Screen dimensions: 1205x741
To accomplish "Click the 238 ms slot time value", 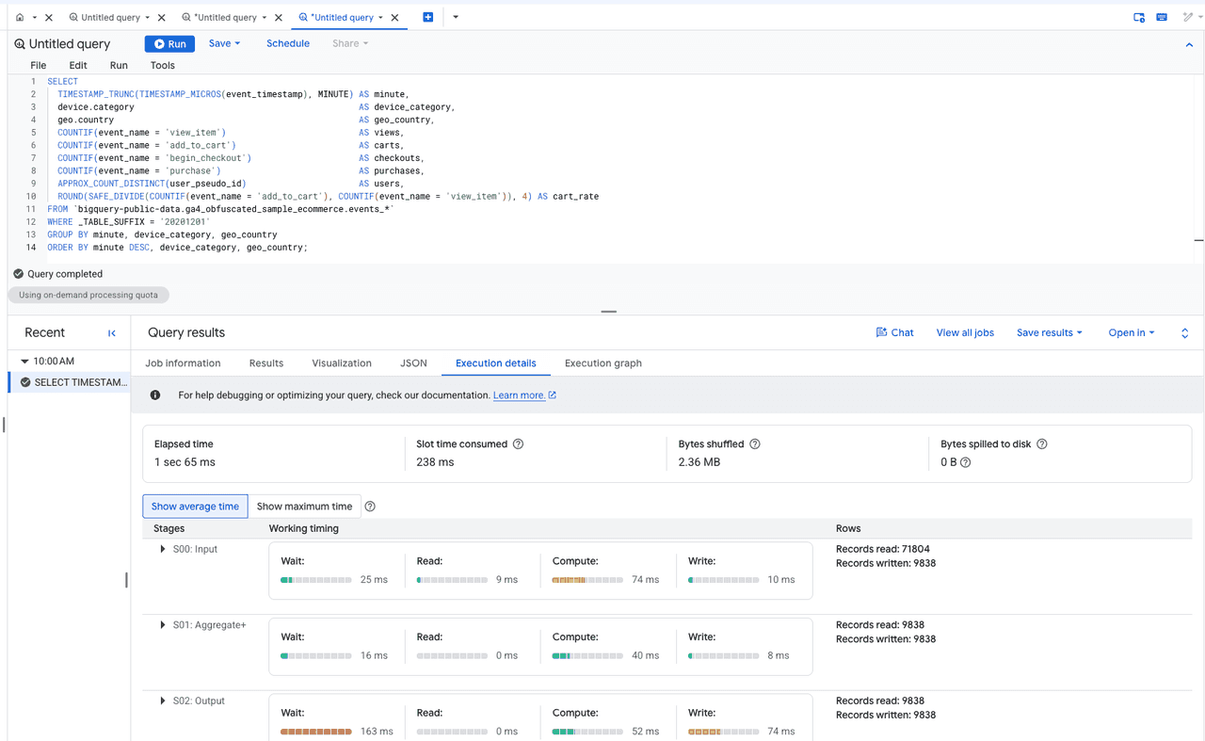I will click(x=435, y=462).
